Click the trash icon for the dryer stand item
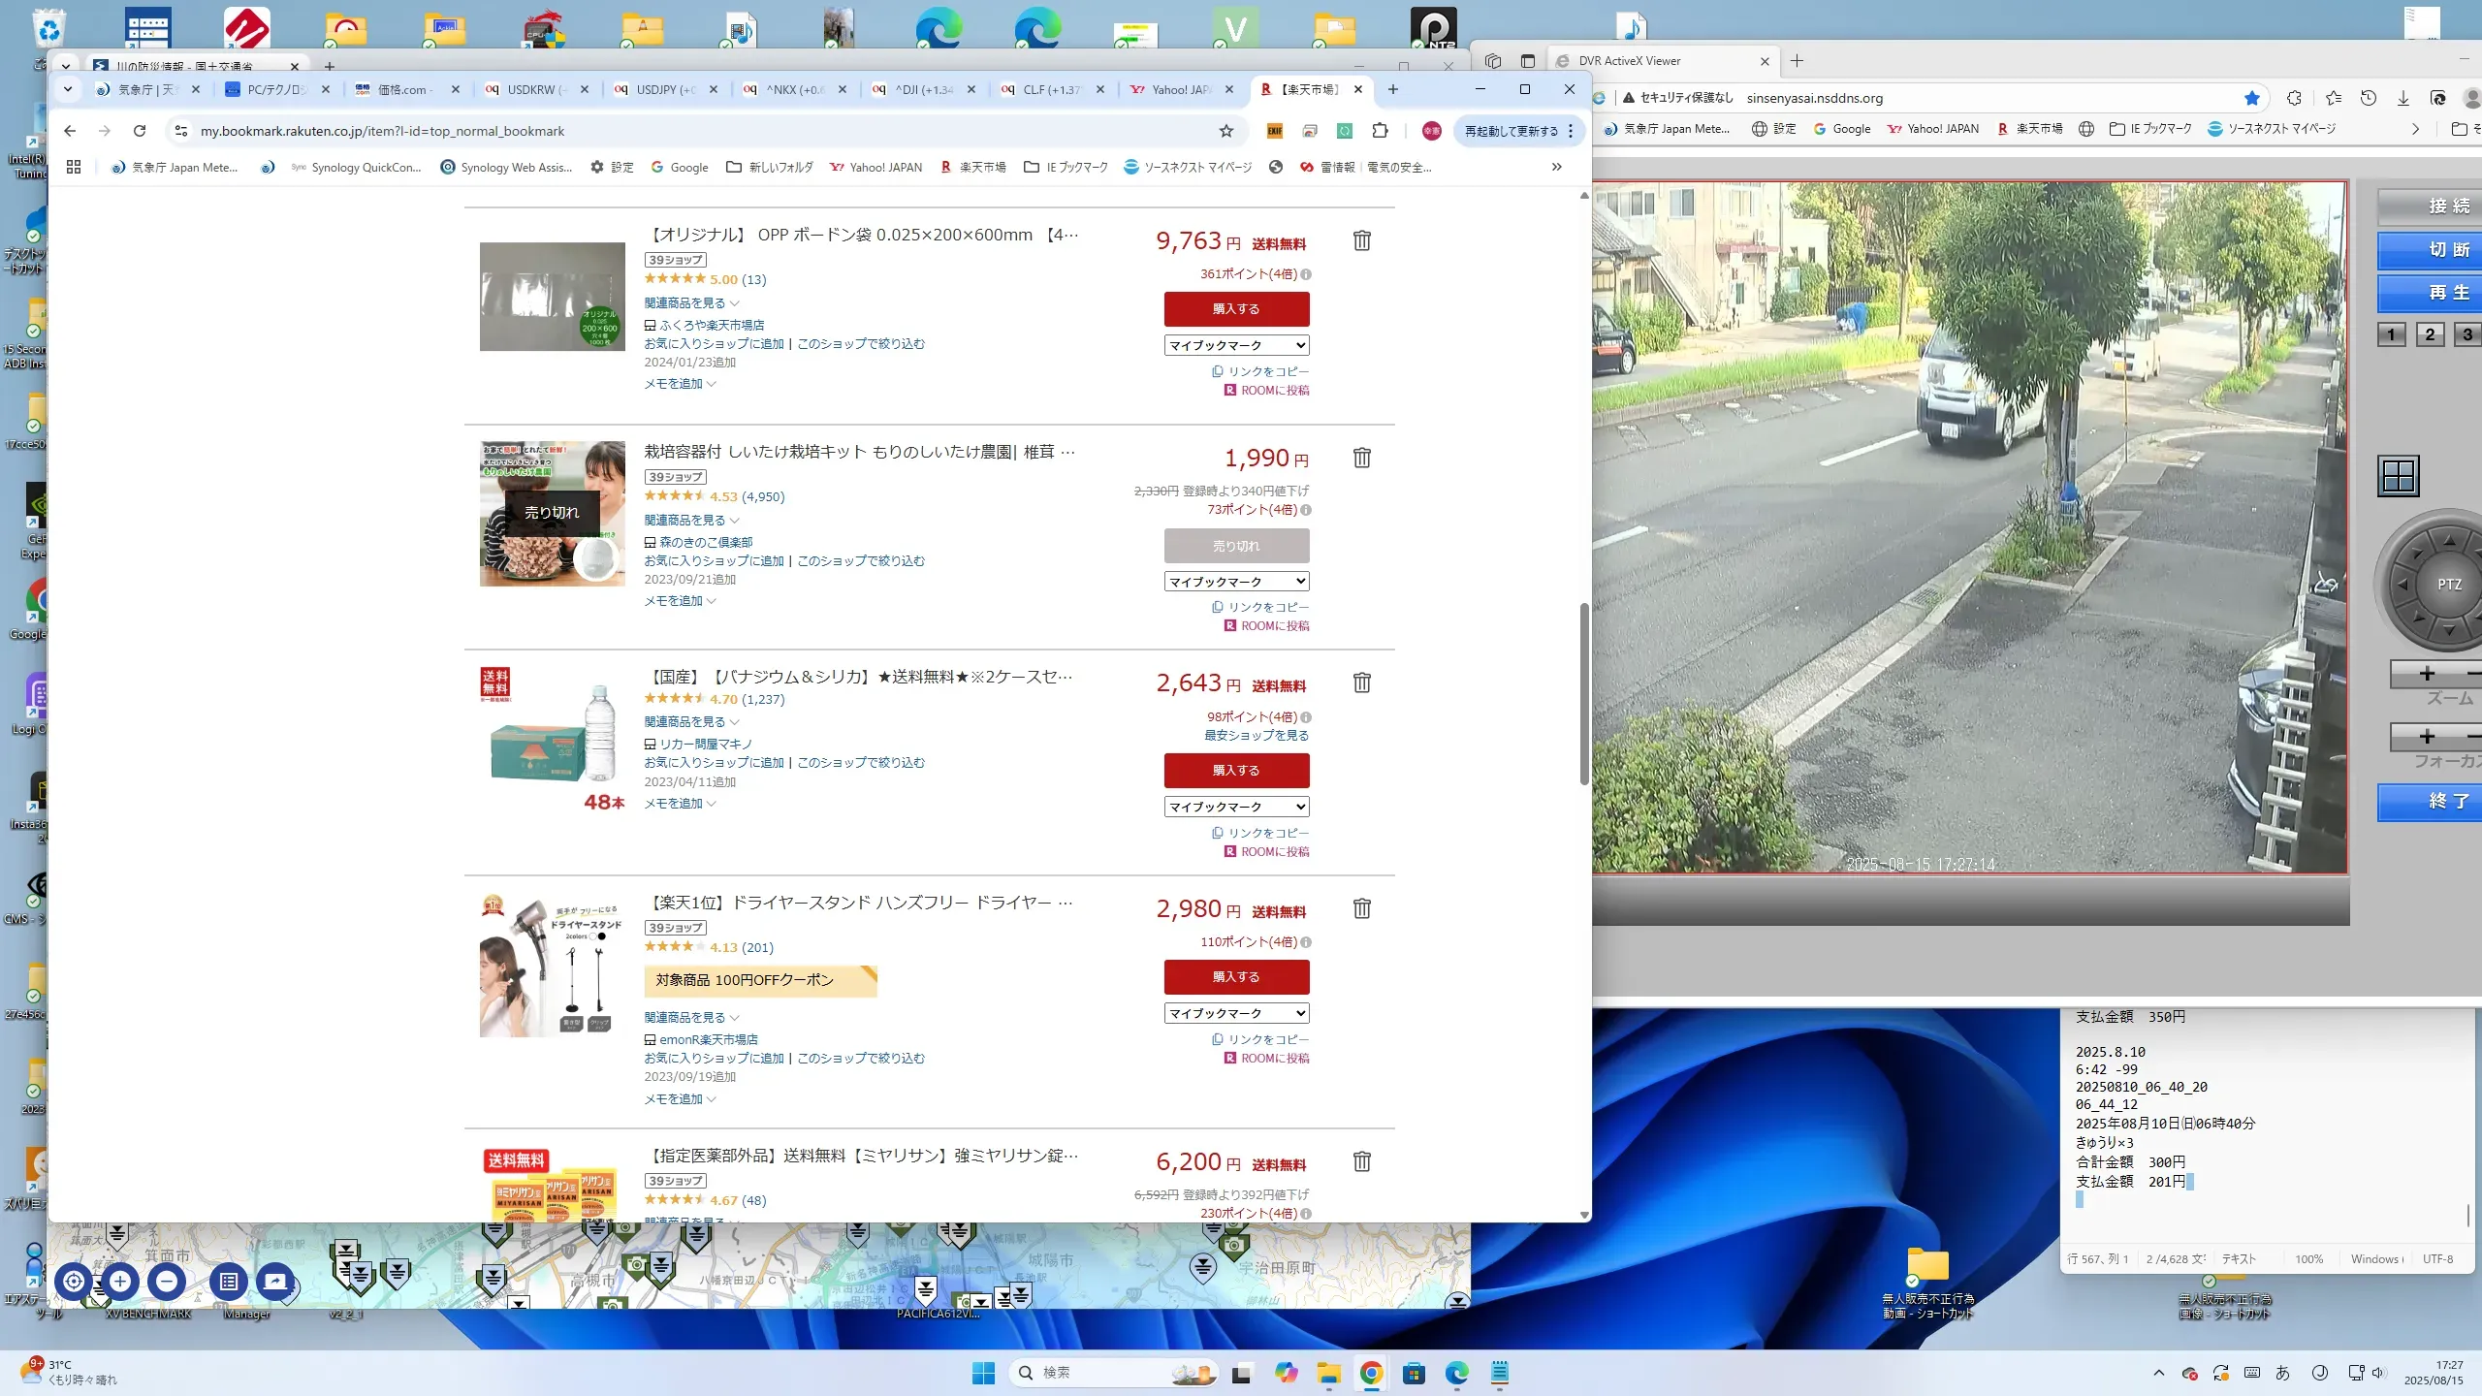The image size is (2482, 1396). pos(1361,908)
